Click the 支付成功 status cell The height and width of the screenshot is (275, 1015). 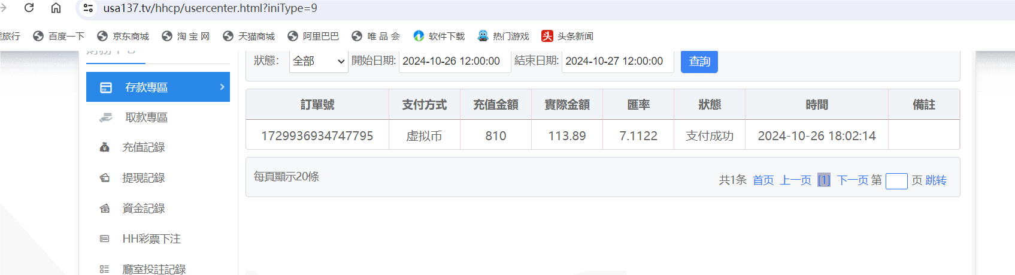[710, 136]
